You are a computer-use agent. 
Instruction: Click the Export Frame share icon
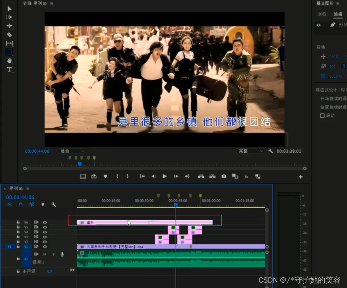point(94,176)
